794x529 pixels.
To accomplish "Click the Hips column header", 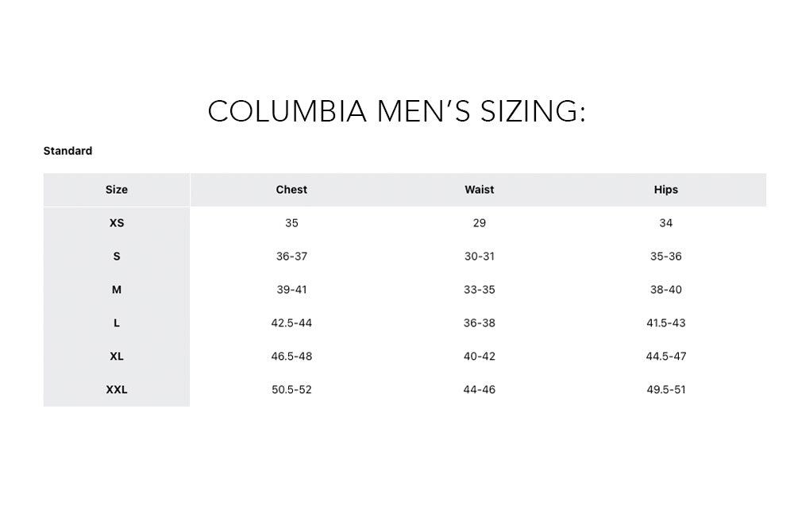I will coord(665,190).
